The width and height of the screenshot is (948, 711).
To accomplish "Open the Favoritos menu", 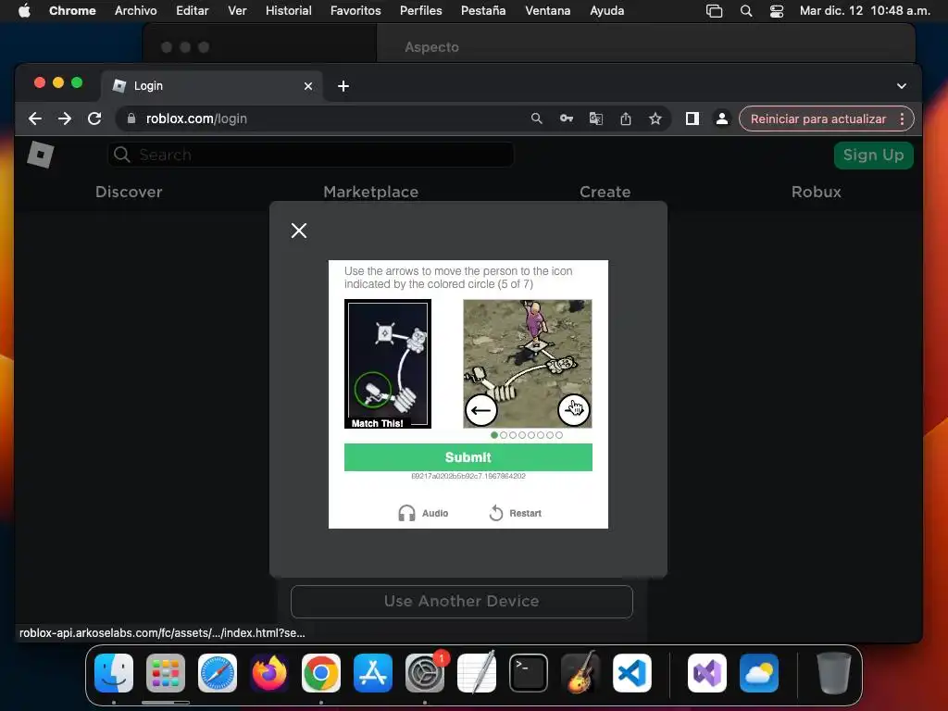I will pyautogui.click(x=355, y=10).
